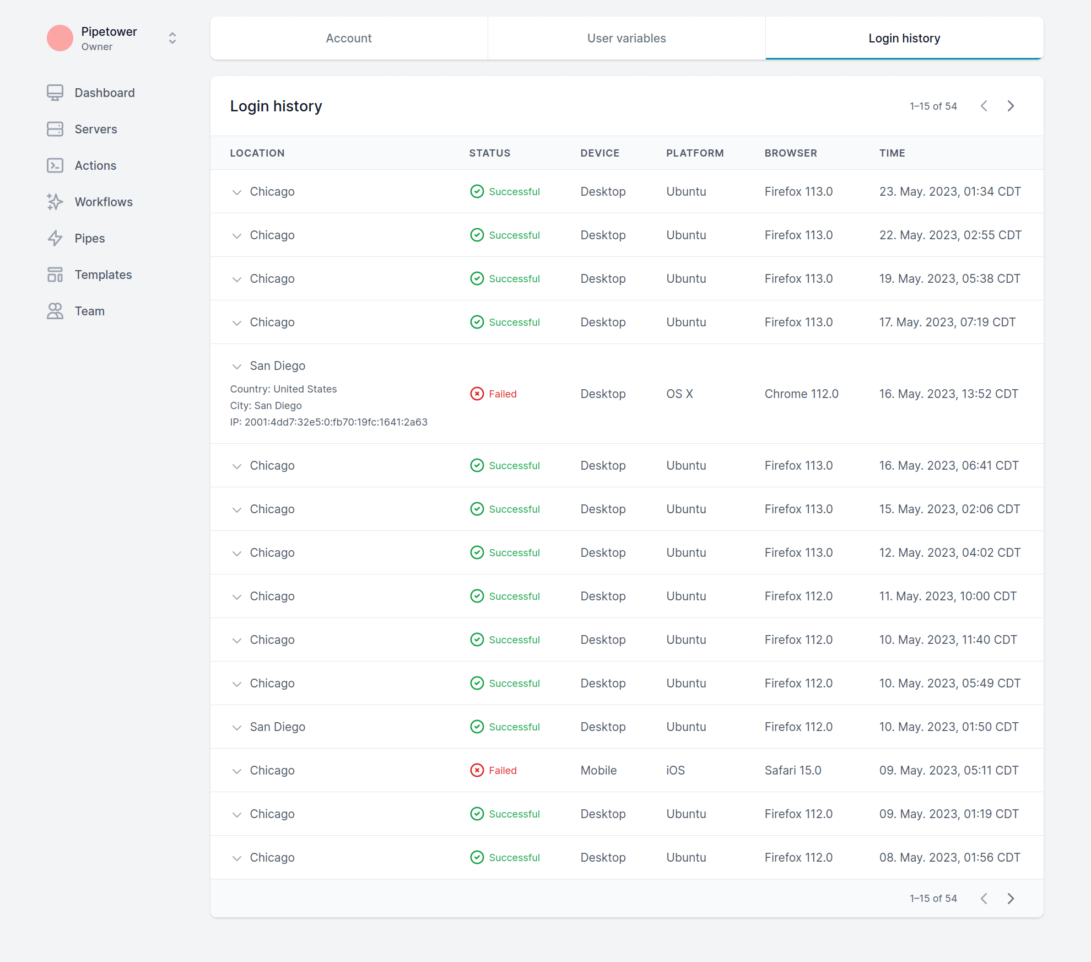The width and height of the screenshot is (1091, 962).
Task: Click the success check icon on 10. May 01:50 row
Action: coord(477,727)
